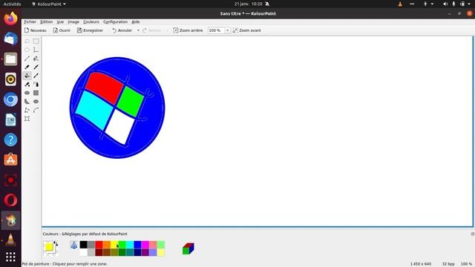Select the Ellipse shape tool

36,102
